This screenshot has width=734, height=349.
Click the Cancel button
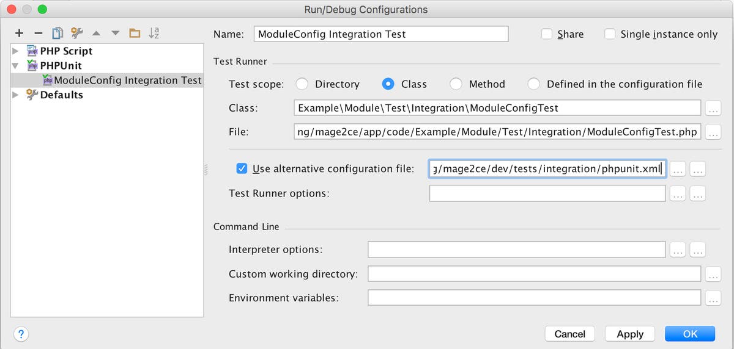click(x=569, y=334)
